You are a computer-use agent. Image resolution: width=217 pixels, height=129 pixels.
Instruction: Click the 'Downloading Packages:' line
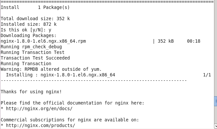pos(29,35)
